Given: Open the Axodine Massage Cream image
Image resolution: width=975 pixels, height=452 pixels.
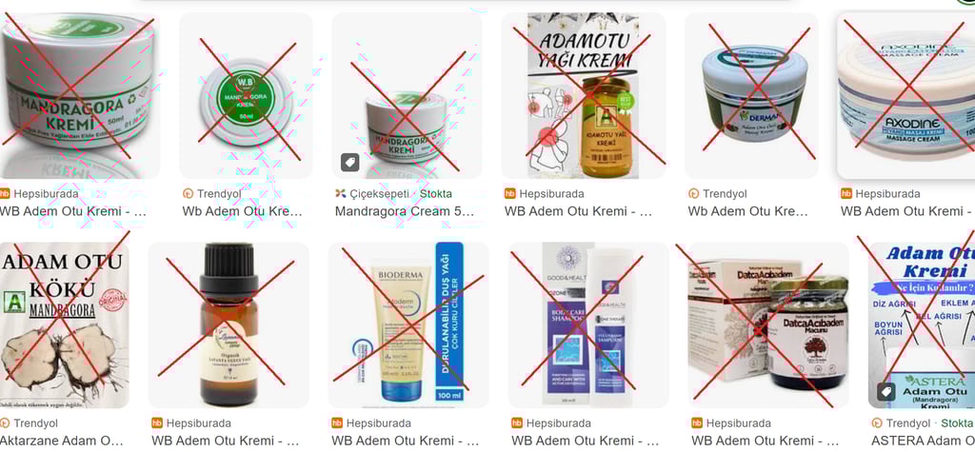Looking at the screenshot, I should 906,96.
